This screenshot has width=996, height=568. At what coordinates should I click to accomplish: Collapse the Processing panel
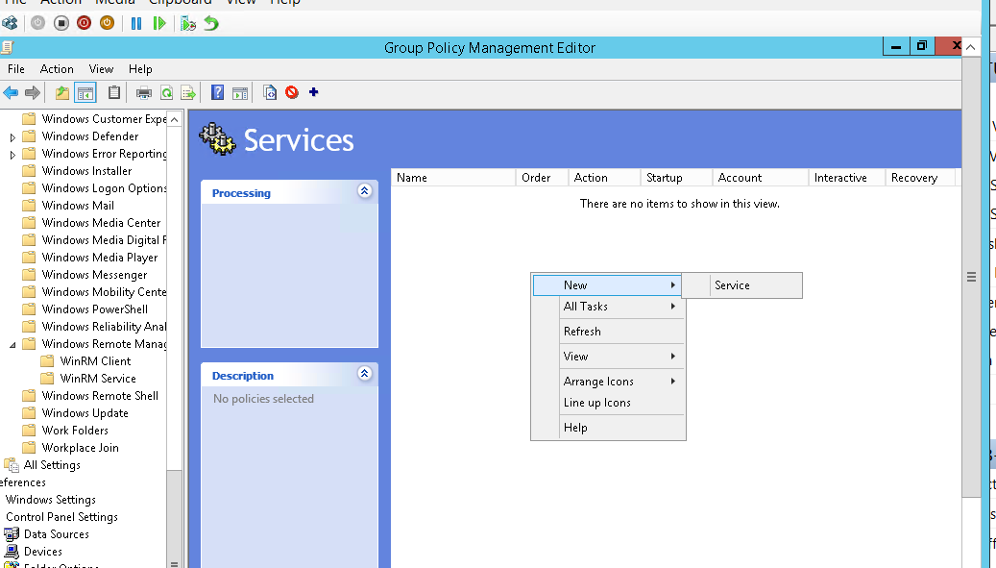(x=365, y=190)
